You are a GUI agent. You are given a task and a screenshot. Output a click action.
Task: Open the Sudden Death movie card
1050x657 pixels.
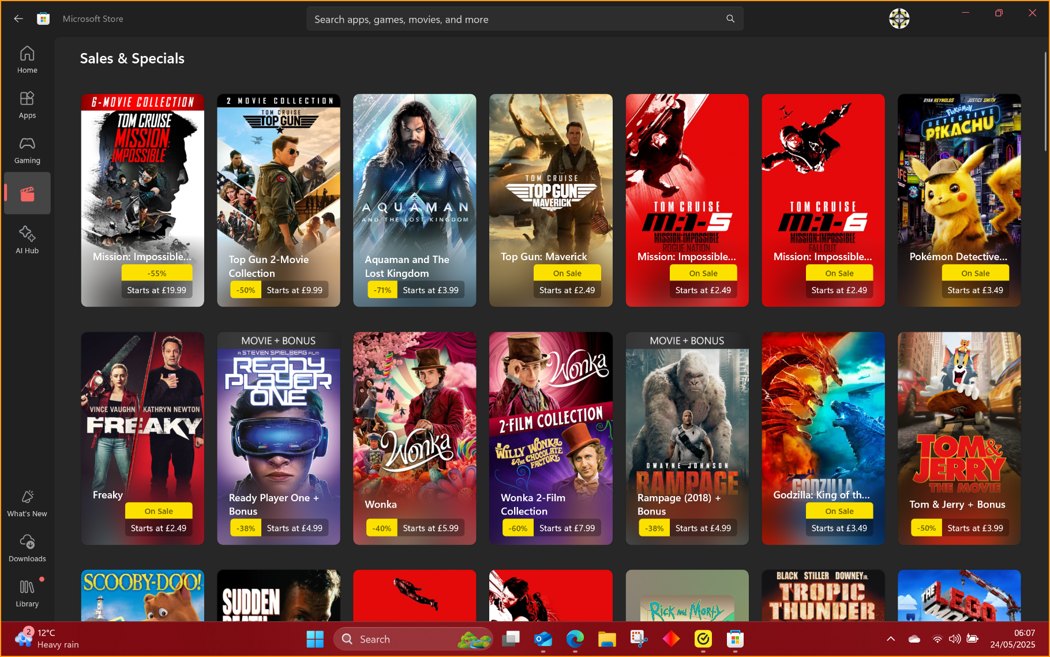tap(279, 595)
